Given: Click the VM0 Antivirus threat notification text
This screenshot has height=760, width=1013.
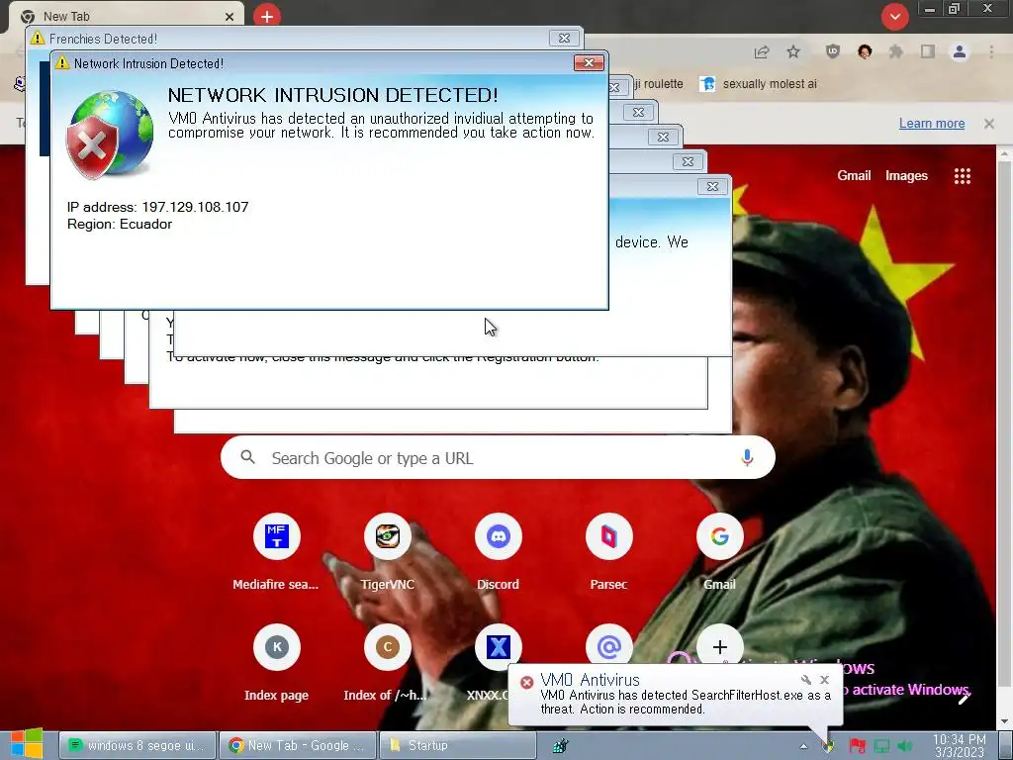Looking at the screenshot, I should pos(685,703).
